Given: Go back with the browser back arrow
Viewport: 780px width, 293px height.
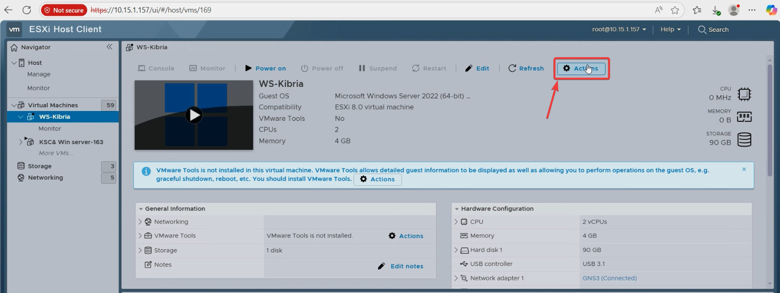Looking at the screenshot, I should (x=8, y=10).
